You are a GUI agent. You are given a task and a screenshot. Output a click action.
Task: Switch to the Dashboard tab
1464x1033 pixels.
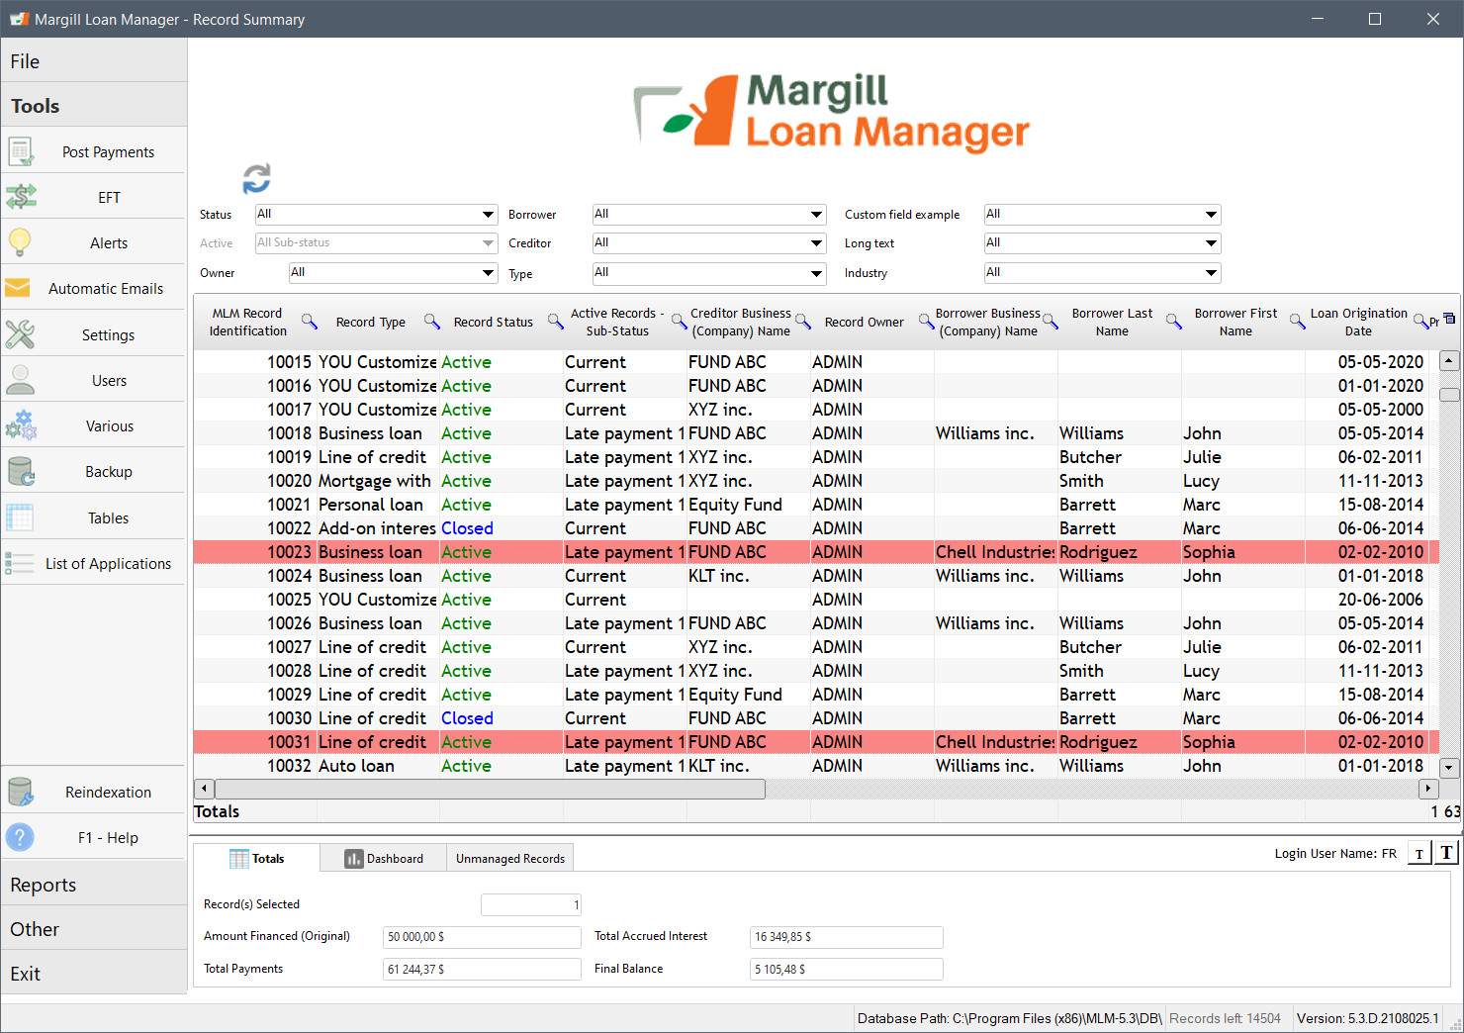point(384,858)
